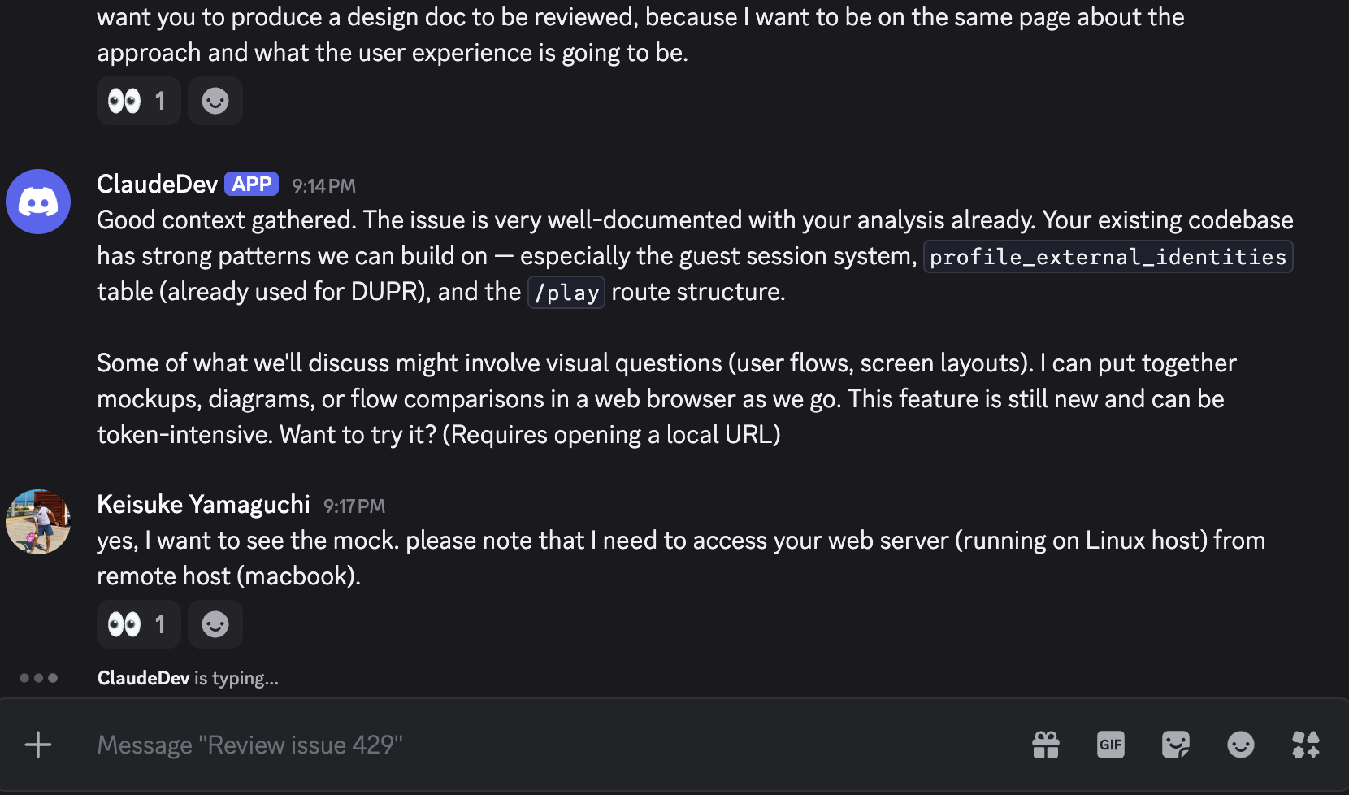Open the GIF picker
This screenshot has width=1349, height=795.
point(1110,745)
